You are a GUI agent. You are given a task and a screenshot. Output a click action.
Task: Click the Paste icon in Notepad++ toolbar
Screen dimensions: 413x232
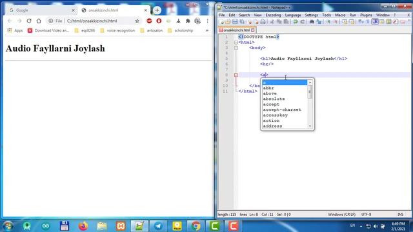click(x=286, y=22)
